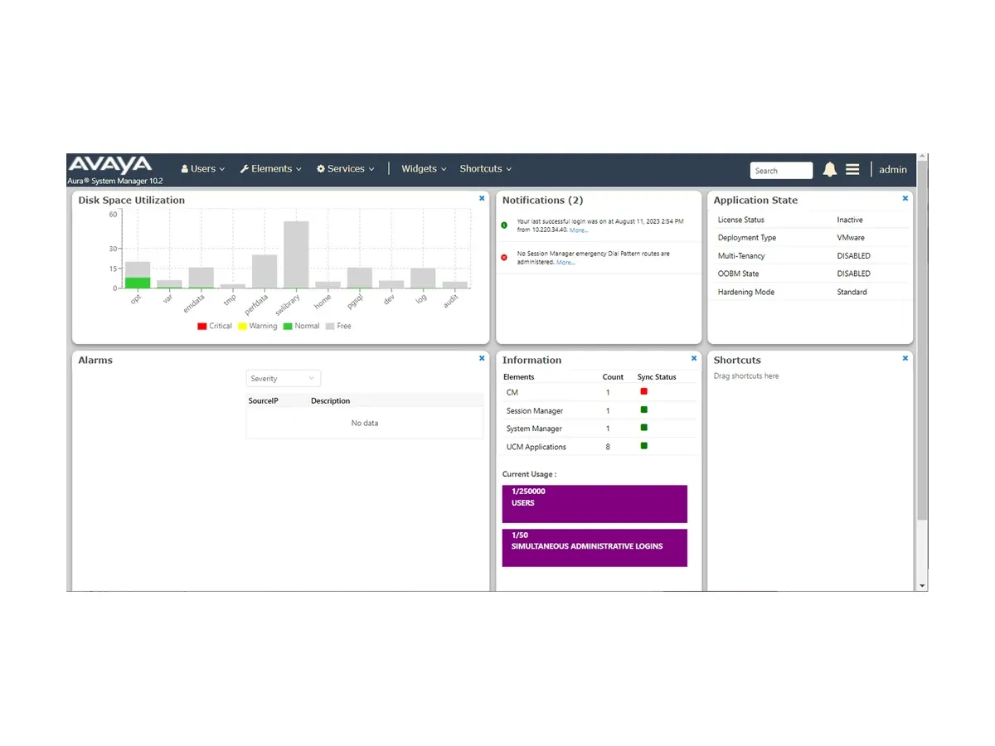Open the Users menu
This screenshot has width=995, height=746.
(203, 169)
